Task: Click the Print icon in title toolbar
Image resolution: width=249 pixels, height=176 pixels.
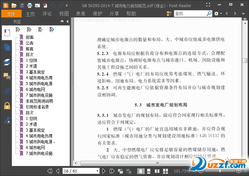Action: (x=30, y=5)
